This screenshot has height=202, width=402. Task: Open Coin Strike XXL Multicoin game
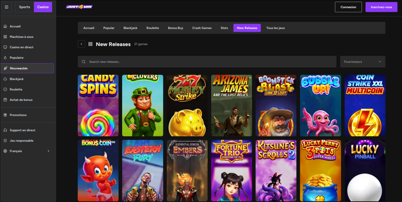(365, 105)
